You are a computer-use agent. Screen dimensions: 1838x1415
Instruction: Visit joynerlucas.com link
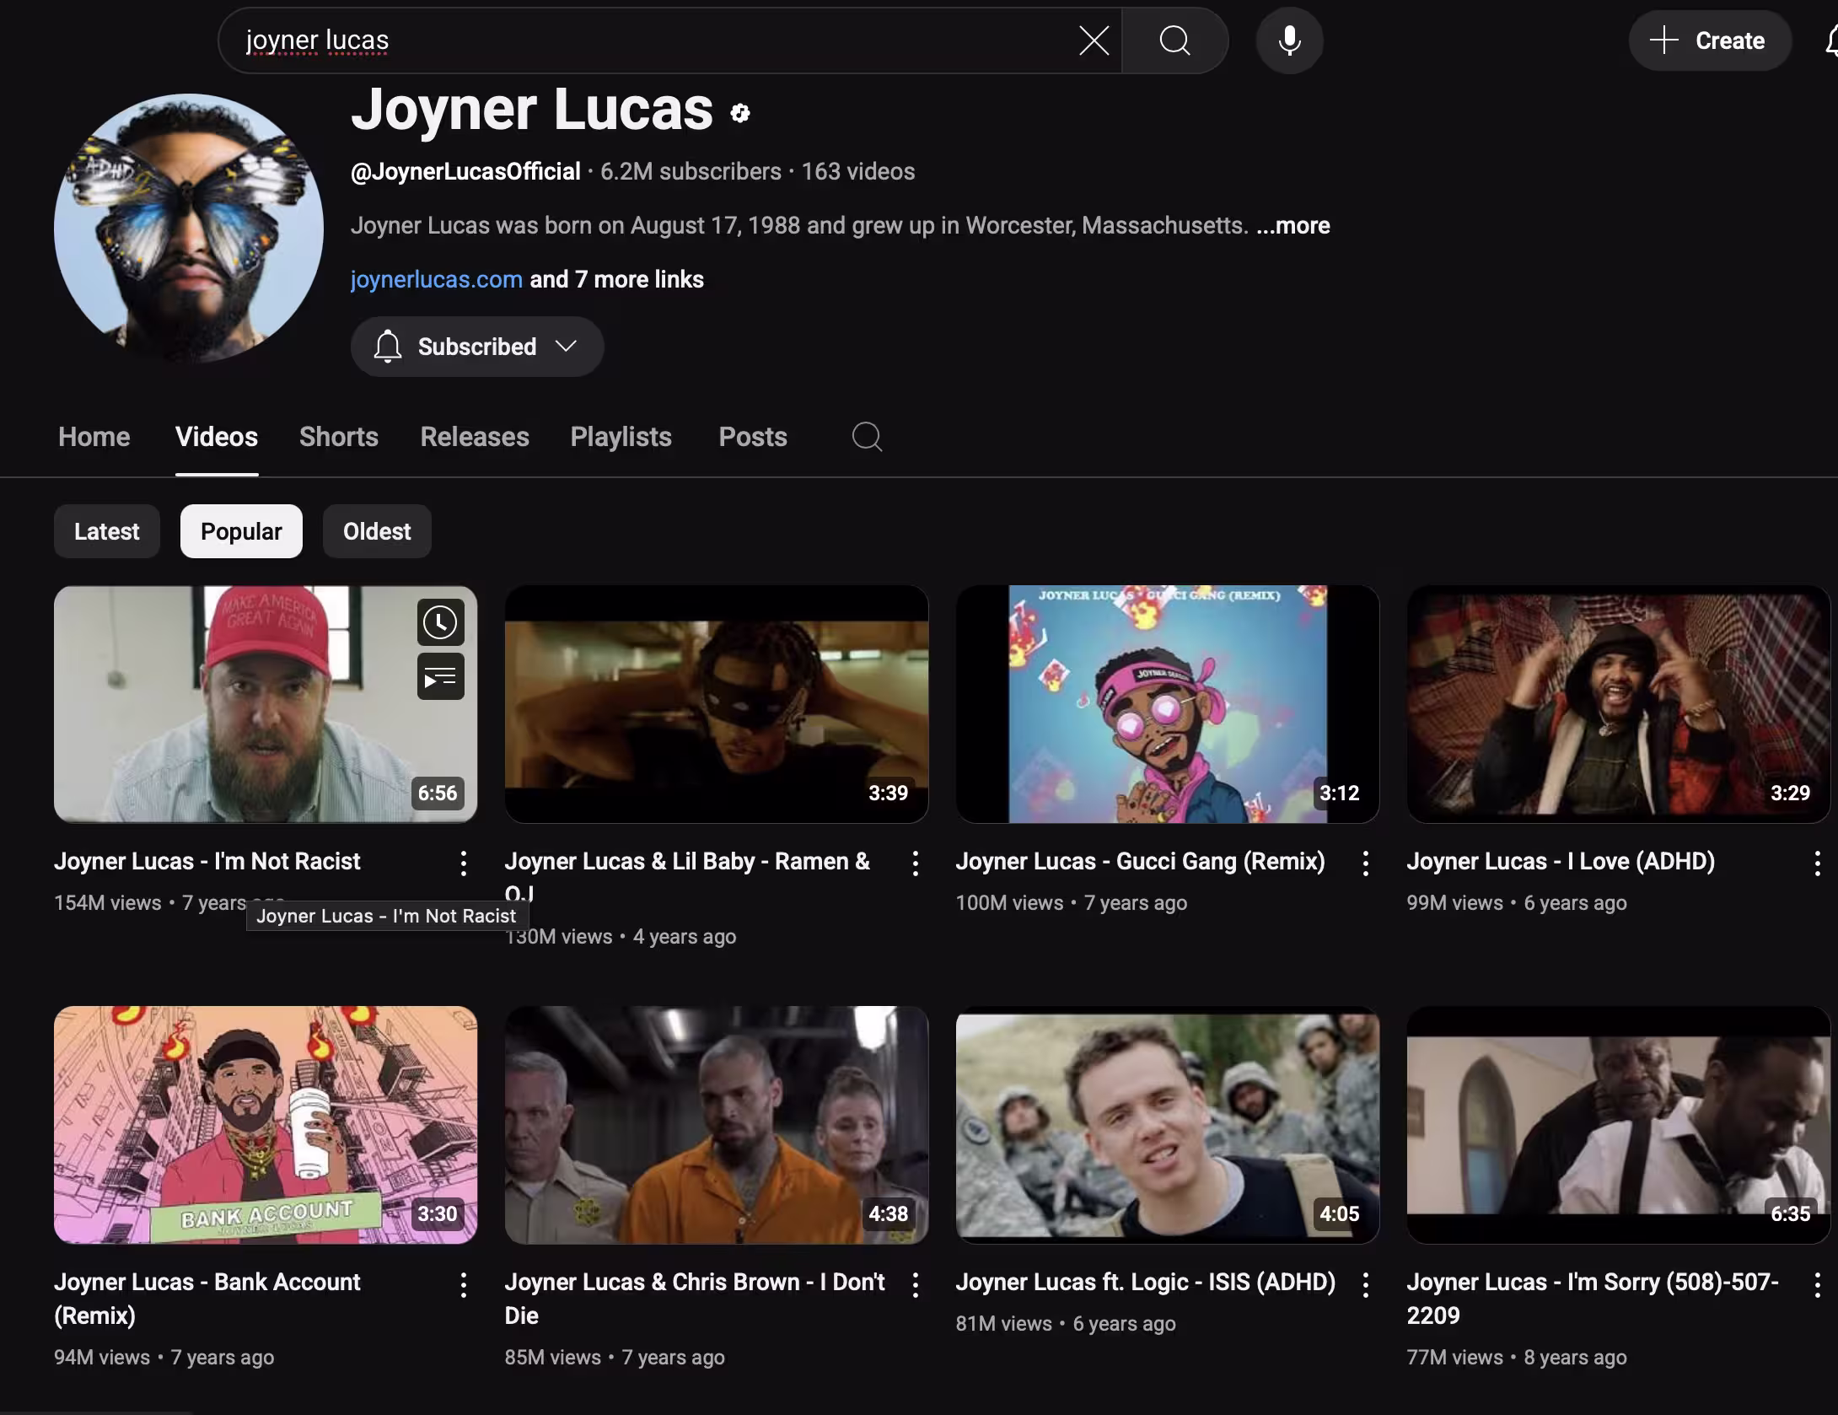point(437,279)
